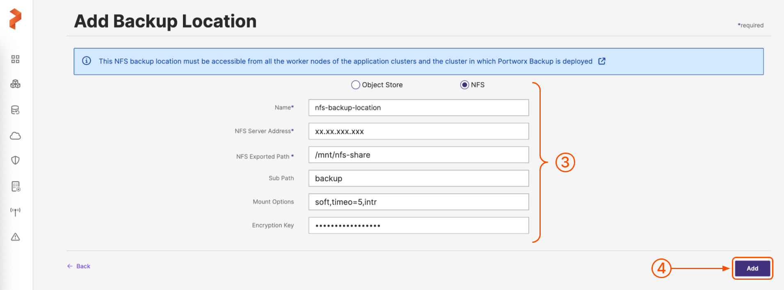784x290 pixels.
Task: Click the Portworx logo icon
Action: point(15,19)
